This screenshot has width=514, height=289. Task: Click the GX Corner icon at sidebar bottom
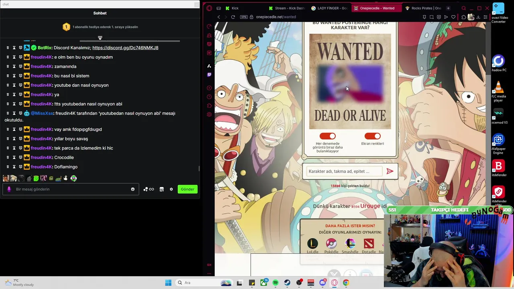(x=209, y=265)
